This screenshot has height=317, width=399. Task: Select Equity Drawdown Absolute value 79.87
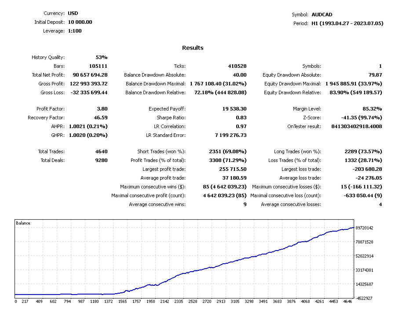pyautogui.click(x=375, y=75)
